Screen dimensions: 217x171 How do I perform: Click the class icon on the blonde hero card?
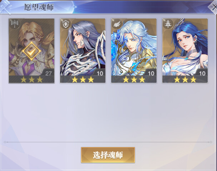coord(14,24)
